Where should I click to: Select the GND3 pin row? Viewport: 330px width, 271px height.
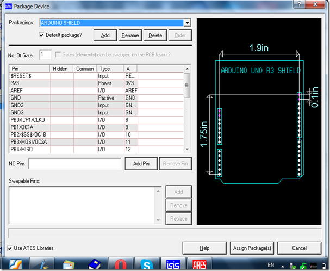[x=96, y=113]
